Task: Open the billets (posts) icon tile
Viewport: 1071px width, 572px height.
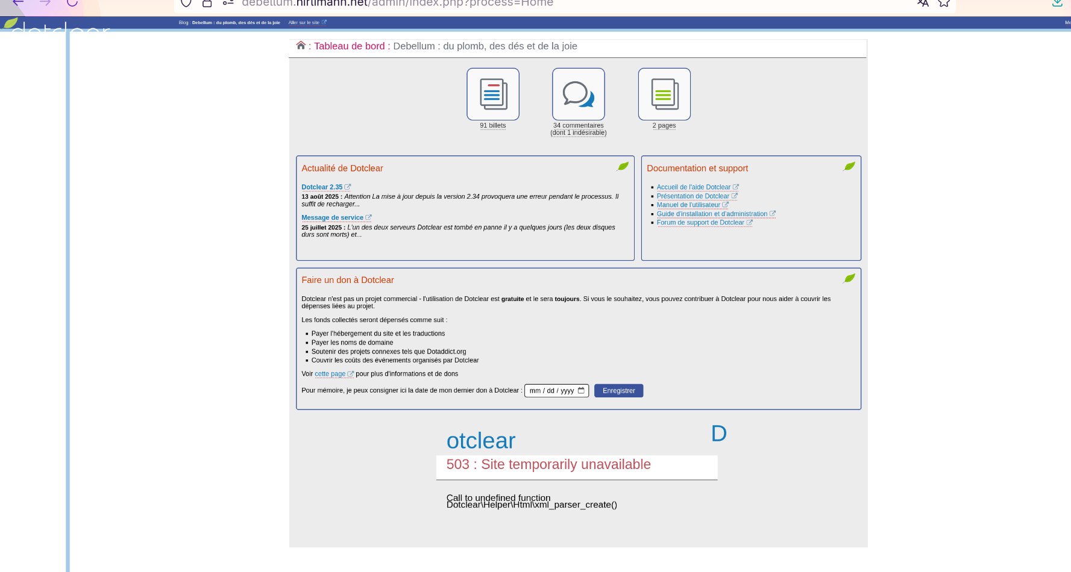Action: pos(492,95)
